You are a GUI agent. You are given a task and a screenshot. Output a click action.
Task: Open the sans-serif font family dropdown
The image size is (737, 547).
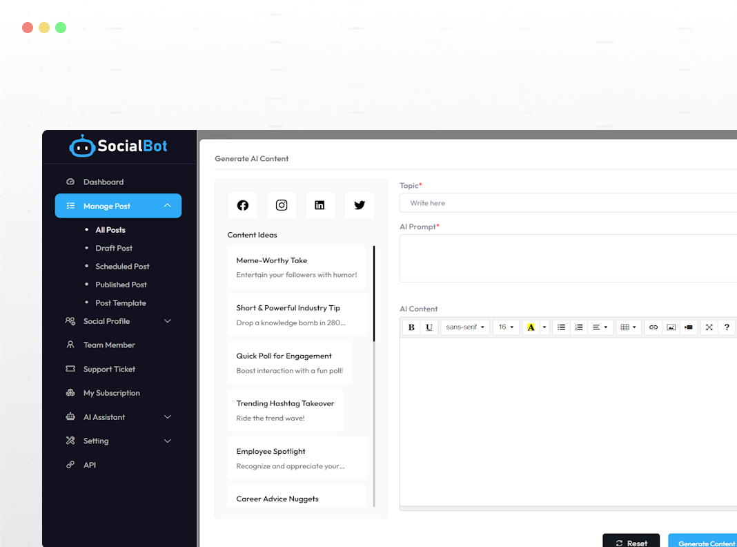(465, 327)
